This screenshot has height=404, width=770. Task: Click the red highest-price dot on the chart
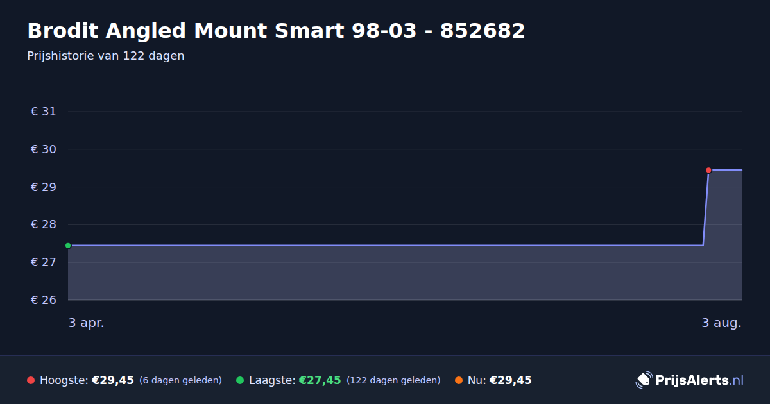(x=708, y=170)
